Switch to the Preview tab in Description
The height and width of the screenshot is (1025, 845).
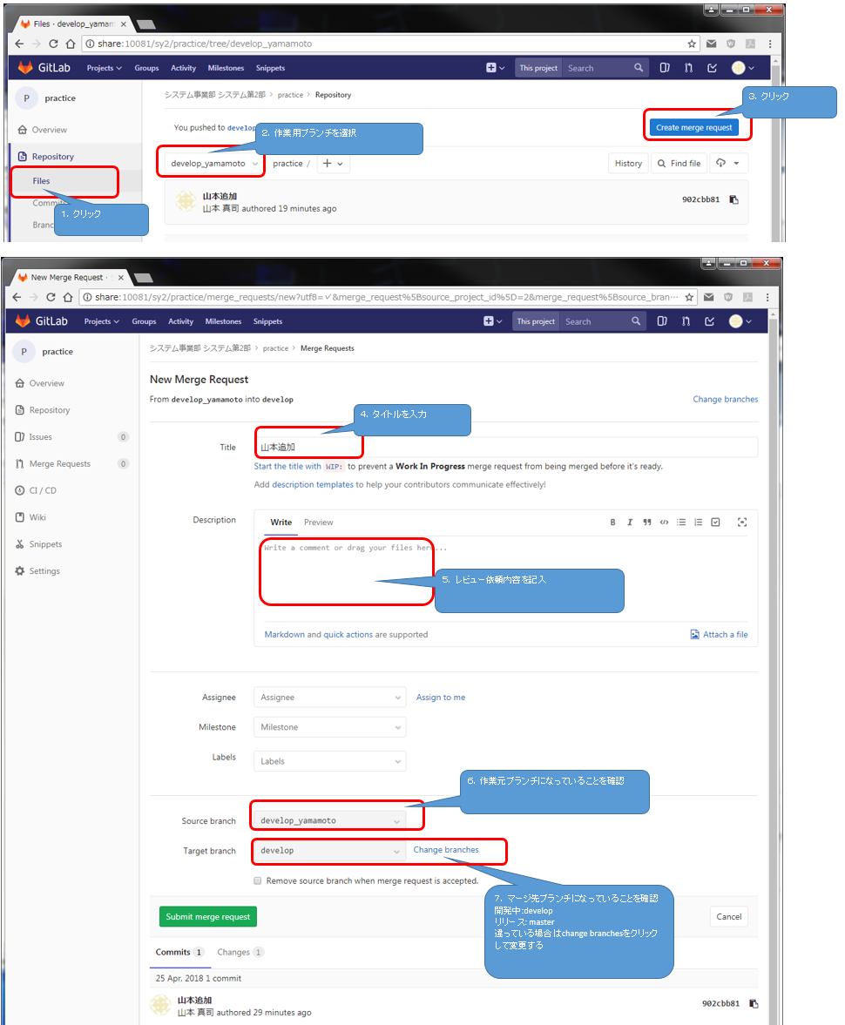tap(318, 523)
